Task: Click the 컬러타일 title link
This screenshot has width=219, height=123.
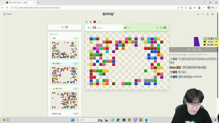Action: [108, 14]
